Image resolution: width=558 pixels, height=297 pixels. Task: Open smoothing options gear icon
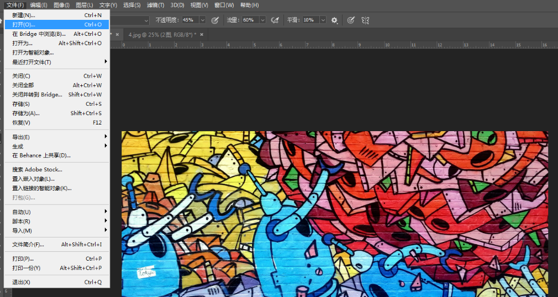[x=334, y=20]
